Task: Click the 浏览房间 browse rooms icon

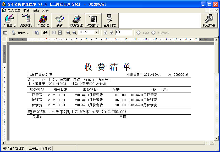Action: click(26, 20)
